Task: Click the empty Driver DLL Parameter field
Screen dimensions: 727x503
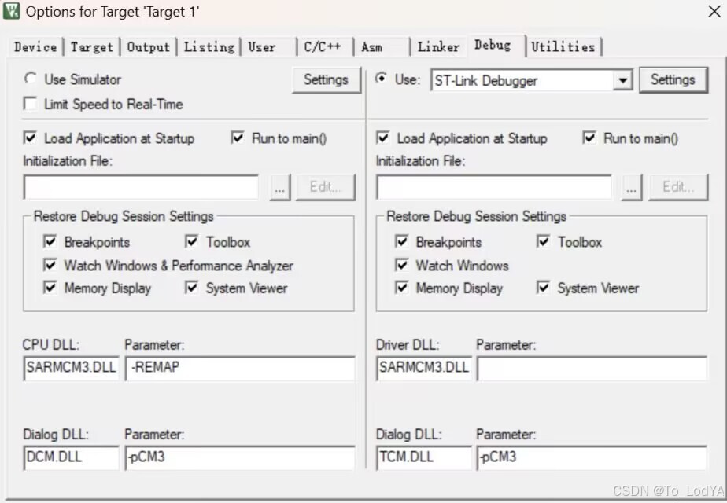Action: tap(592, 369)
